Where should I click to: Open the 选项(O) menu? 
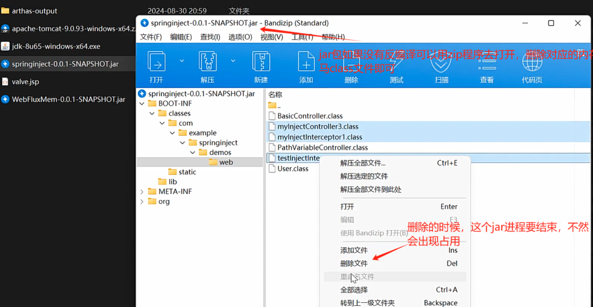(x=240, y=37)
